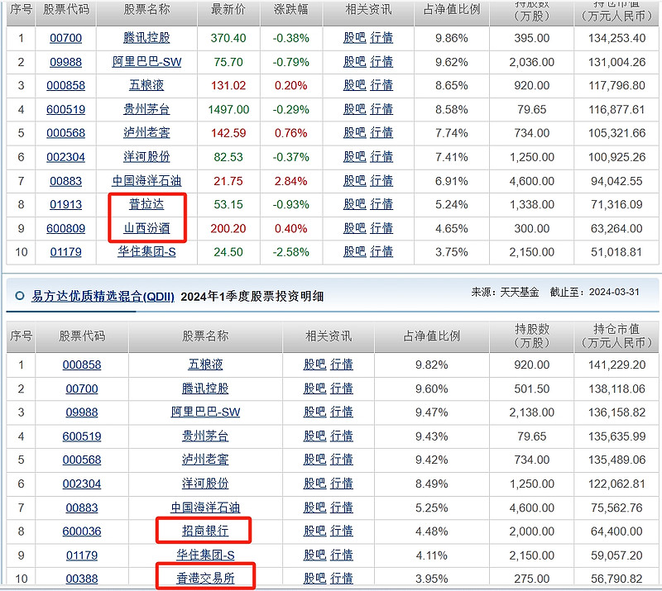
Task: Select the 200.20 price for 山西汾酒
Action: 228,229
